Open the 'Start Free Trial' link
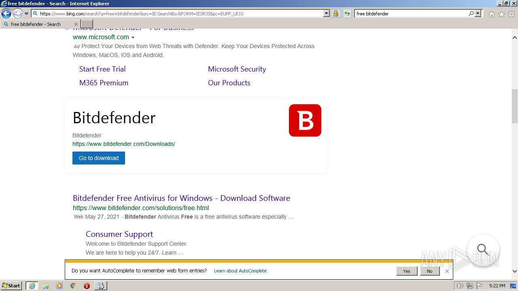This screenshot has height=291, width=518. point(102,69)
